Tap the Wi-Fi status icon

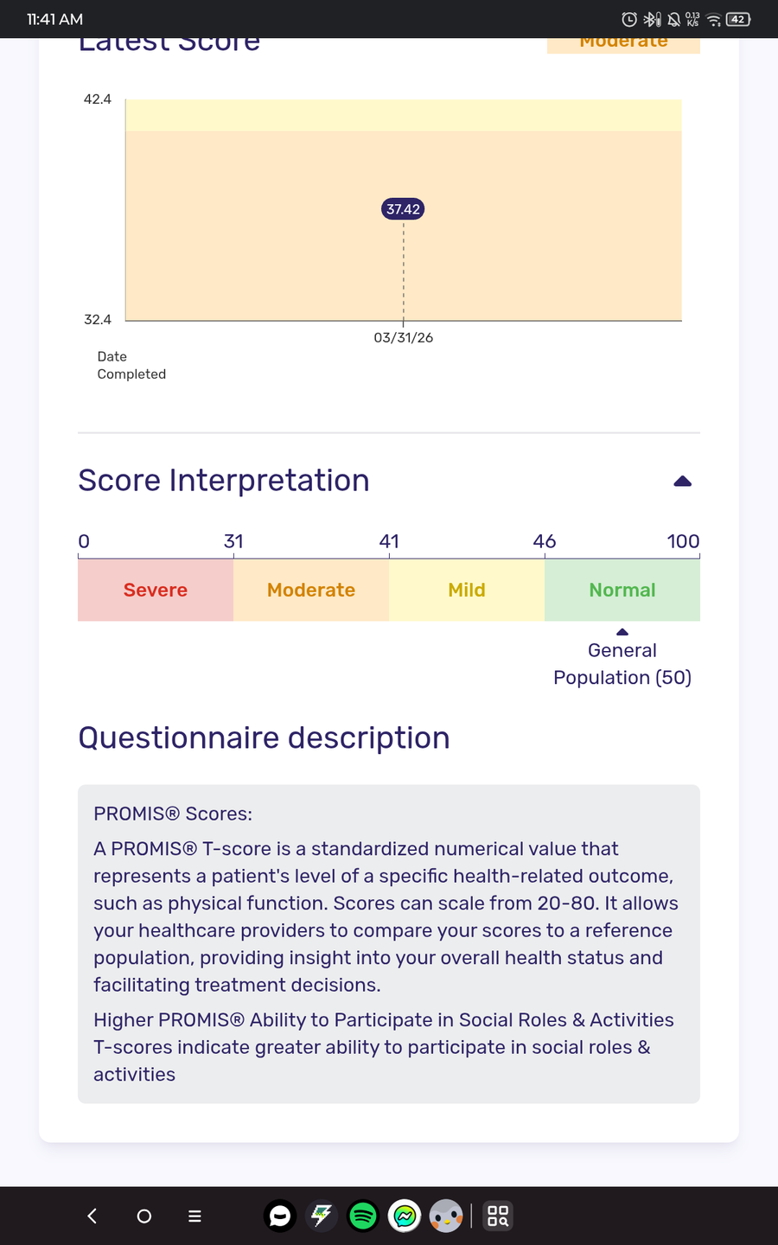tap(714, 19)
